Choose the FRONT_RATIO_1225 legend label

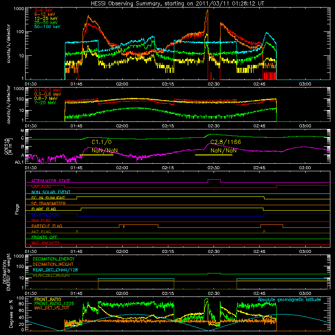coord(54,304)
